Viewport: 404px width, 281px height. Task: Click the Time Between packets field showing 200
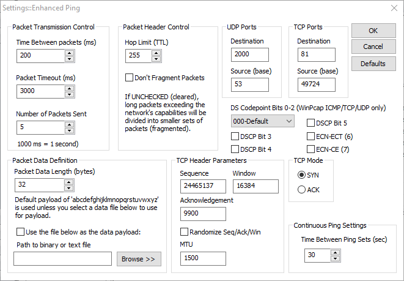(x=40, y=56)
